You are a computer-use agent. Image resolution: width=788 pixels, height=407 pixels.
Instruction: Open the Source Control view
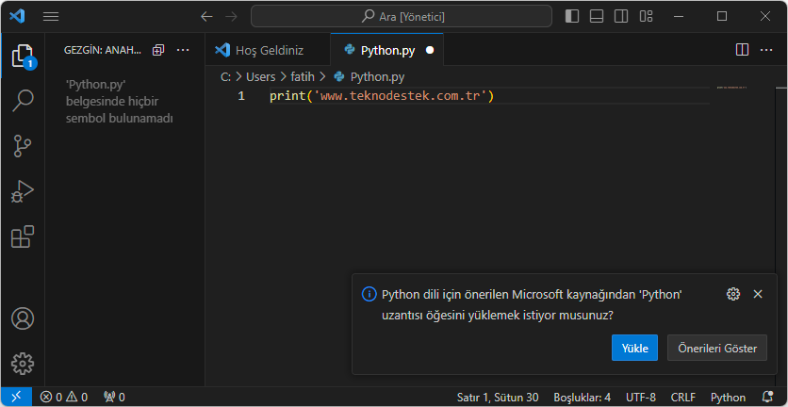23,146
